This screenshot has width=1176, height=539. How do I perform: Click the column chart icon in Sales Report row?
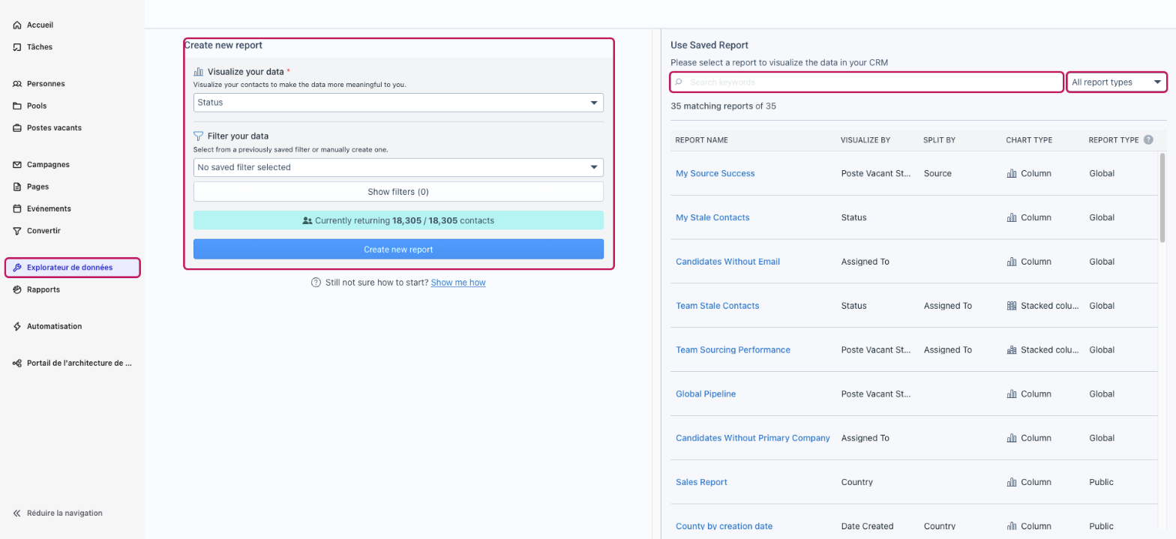click(x=1012, y=482)
